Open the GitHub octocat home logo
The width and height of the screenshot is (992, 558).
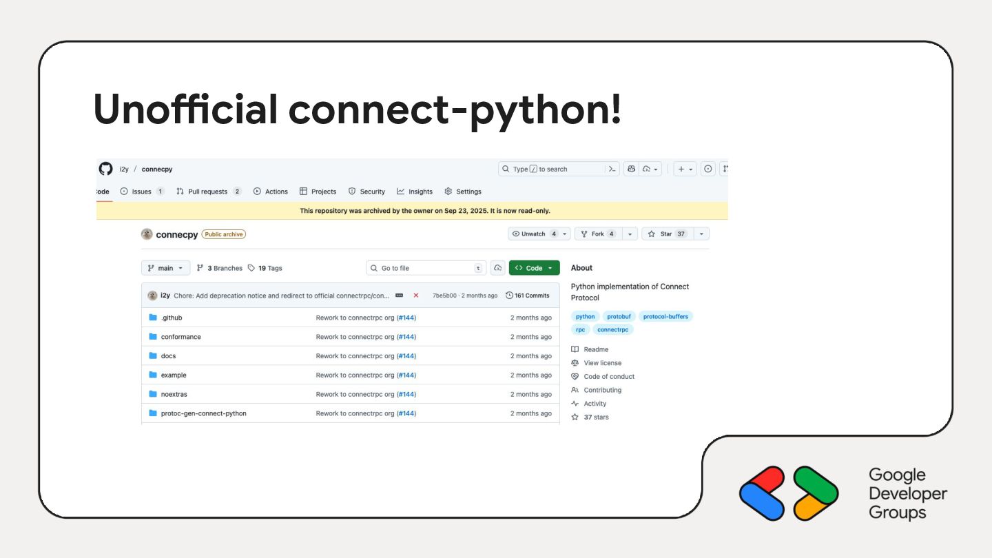tap(105, 169)
